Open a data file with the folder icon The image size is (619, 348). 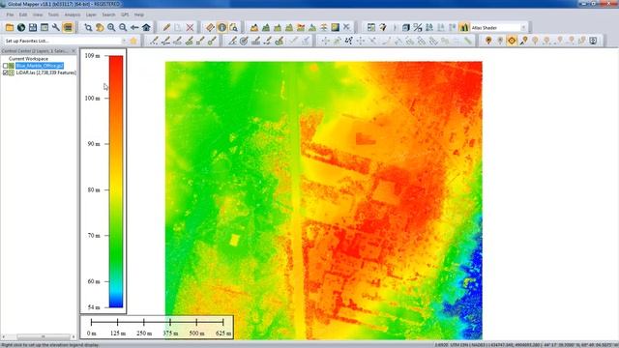pos(10,27)
